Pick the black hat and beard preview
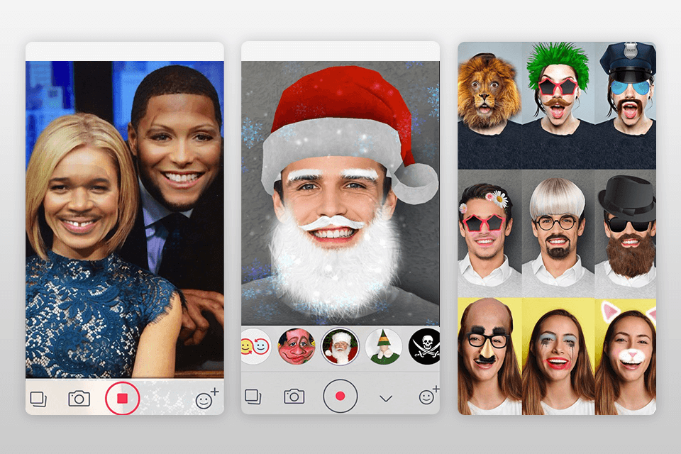 click(624, 233)
